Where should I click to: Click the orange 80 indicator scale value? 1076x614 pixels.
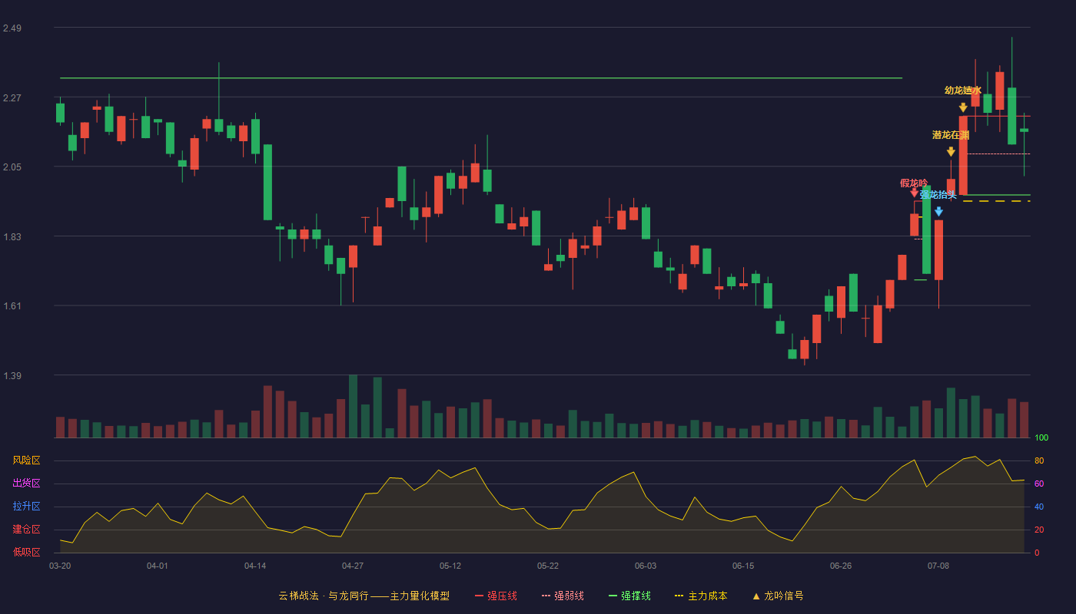1038,461
